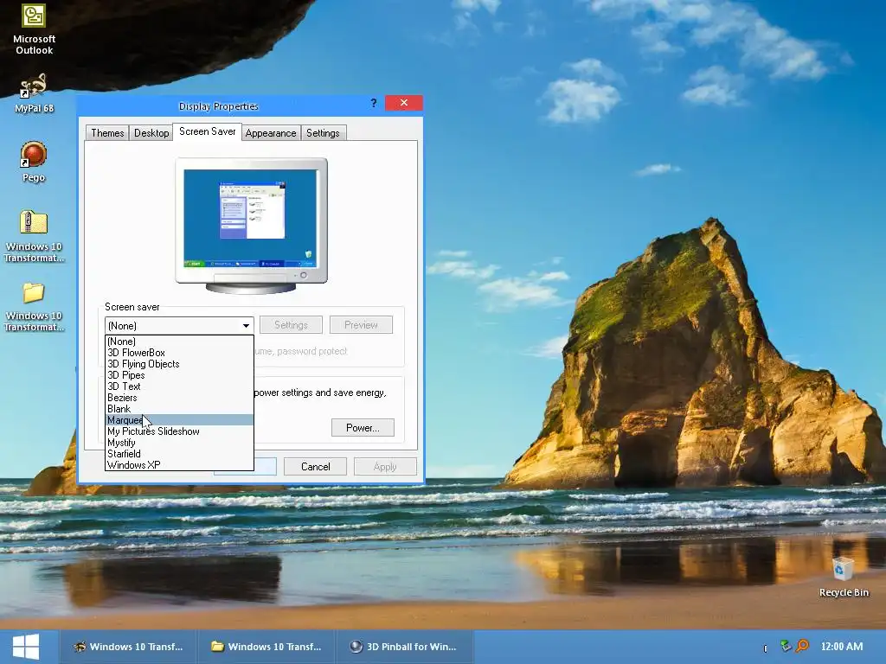Choose My Pictures Slideshow screen saver
Image resolution: width=886 pixels, height=664 pixels.
tap(179, 431)
